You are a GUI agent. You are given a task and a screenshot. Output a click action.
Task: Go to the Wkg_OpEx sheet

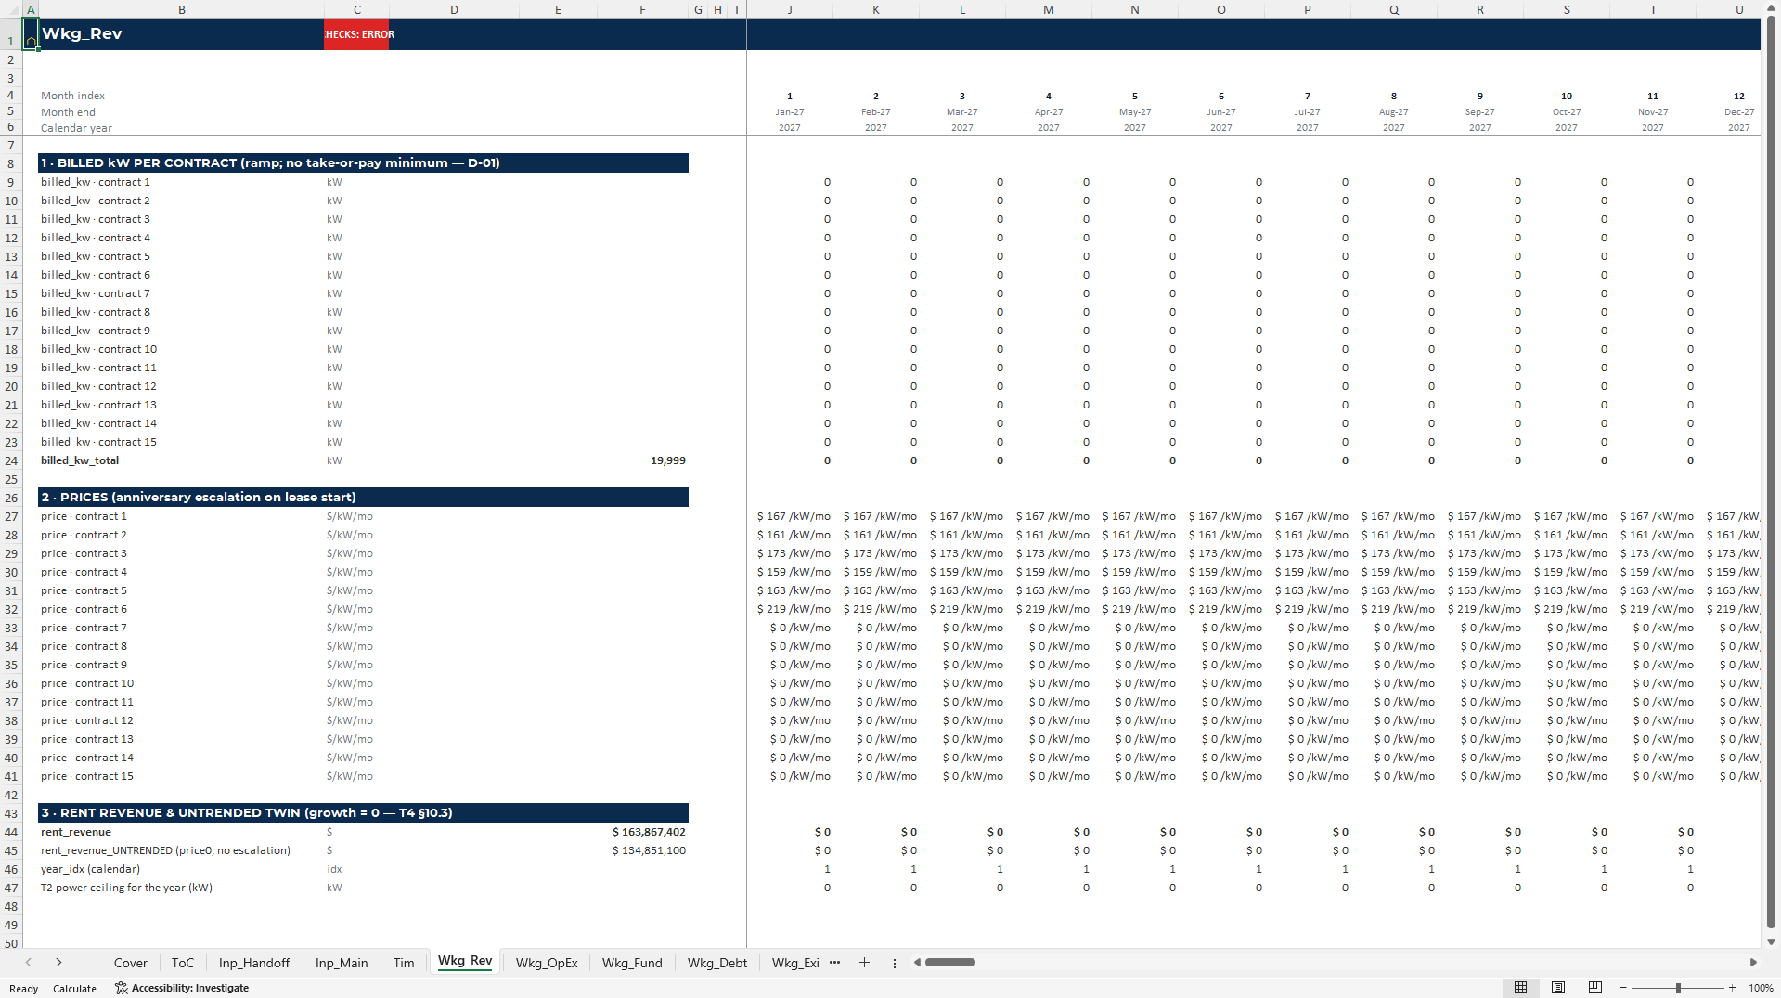pos(547,963)
